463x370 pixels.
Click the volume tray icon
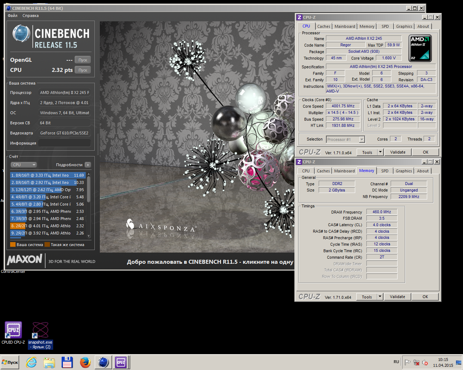(425, 362)
